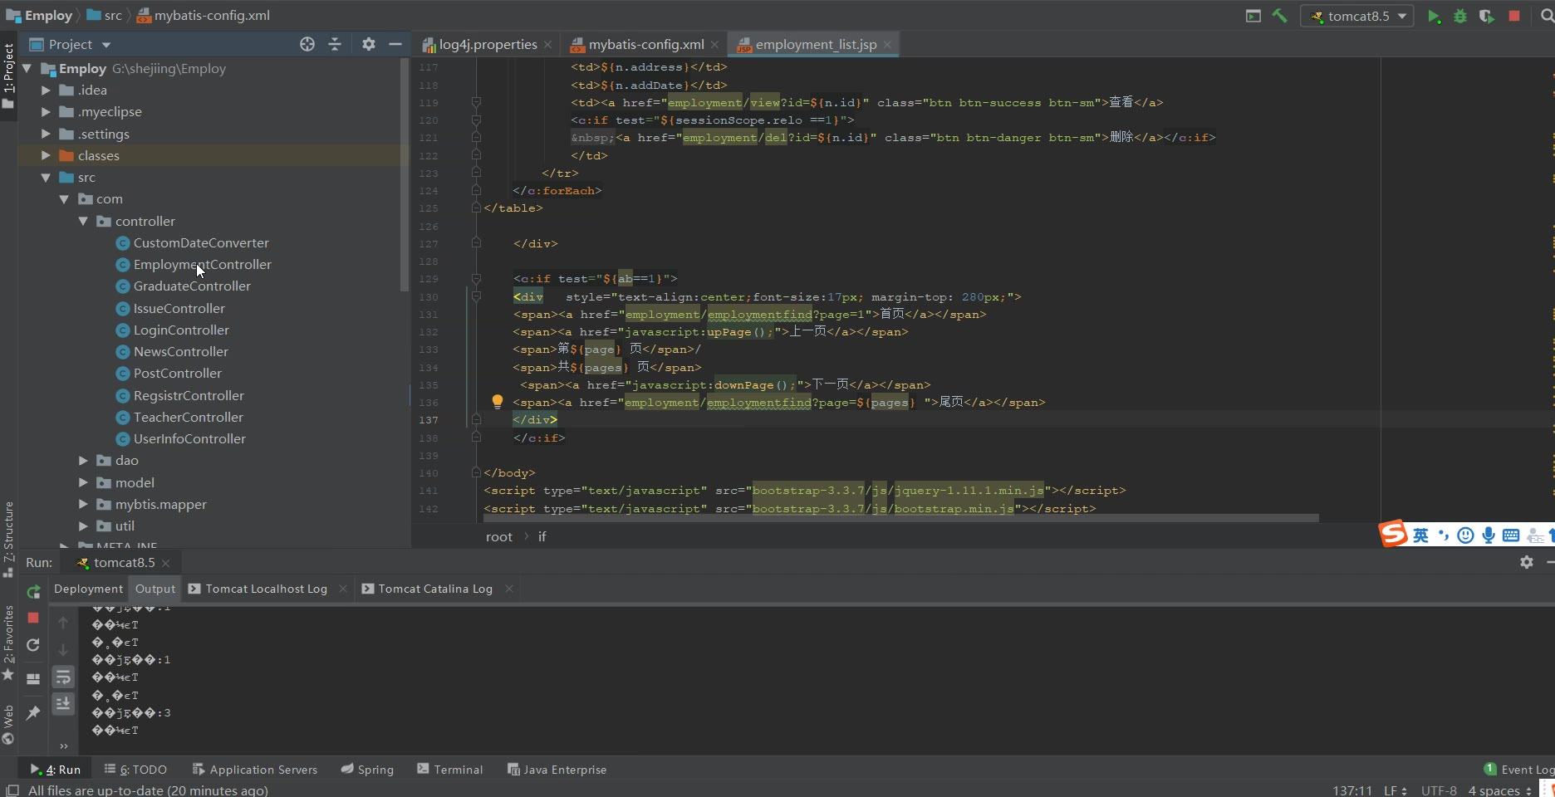
Task: Click the Project tree vertical scrollbar
Action: 405,174
